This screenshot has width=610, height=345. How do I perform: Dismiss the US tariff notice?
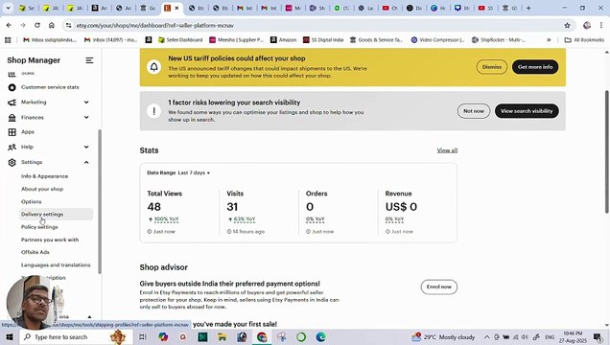[492, 67]
